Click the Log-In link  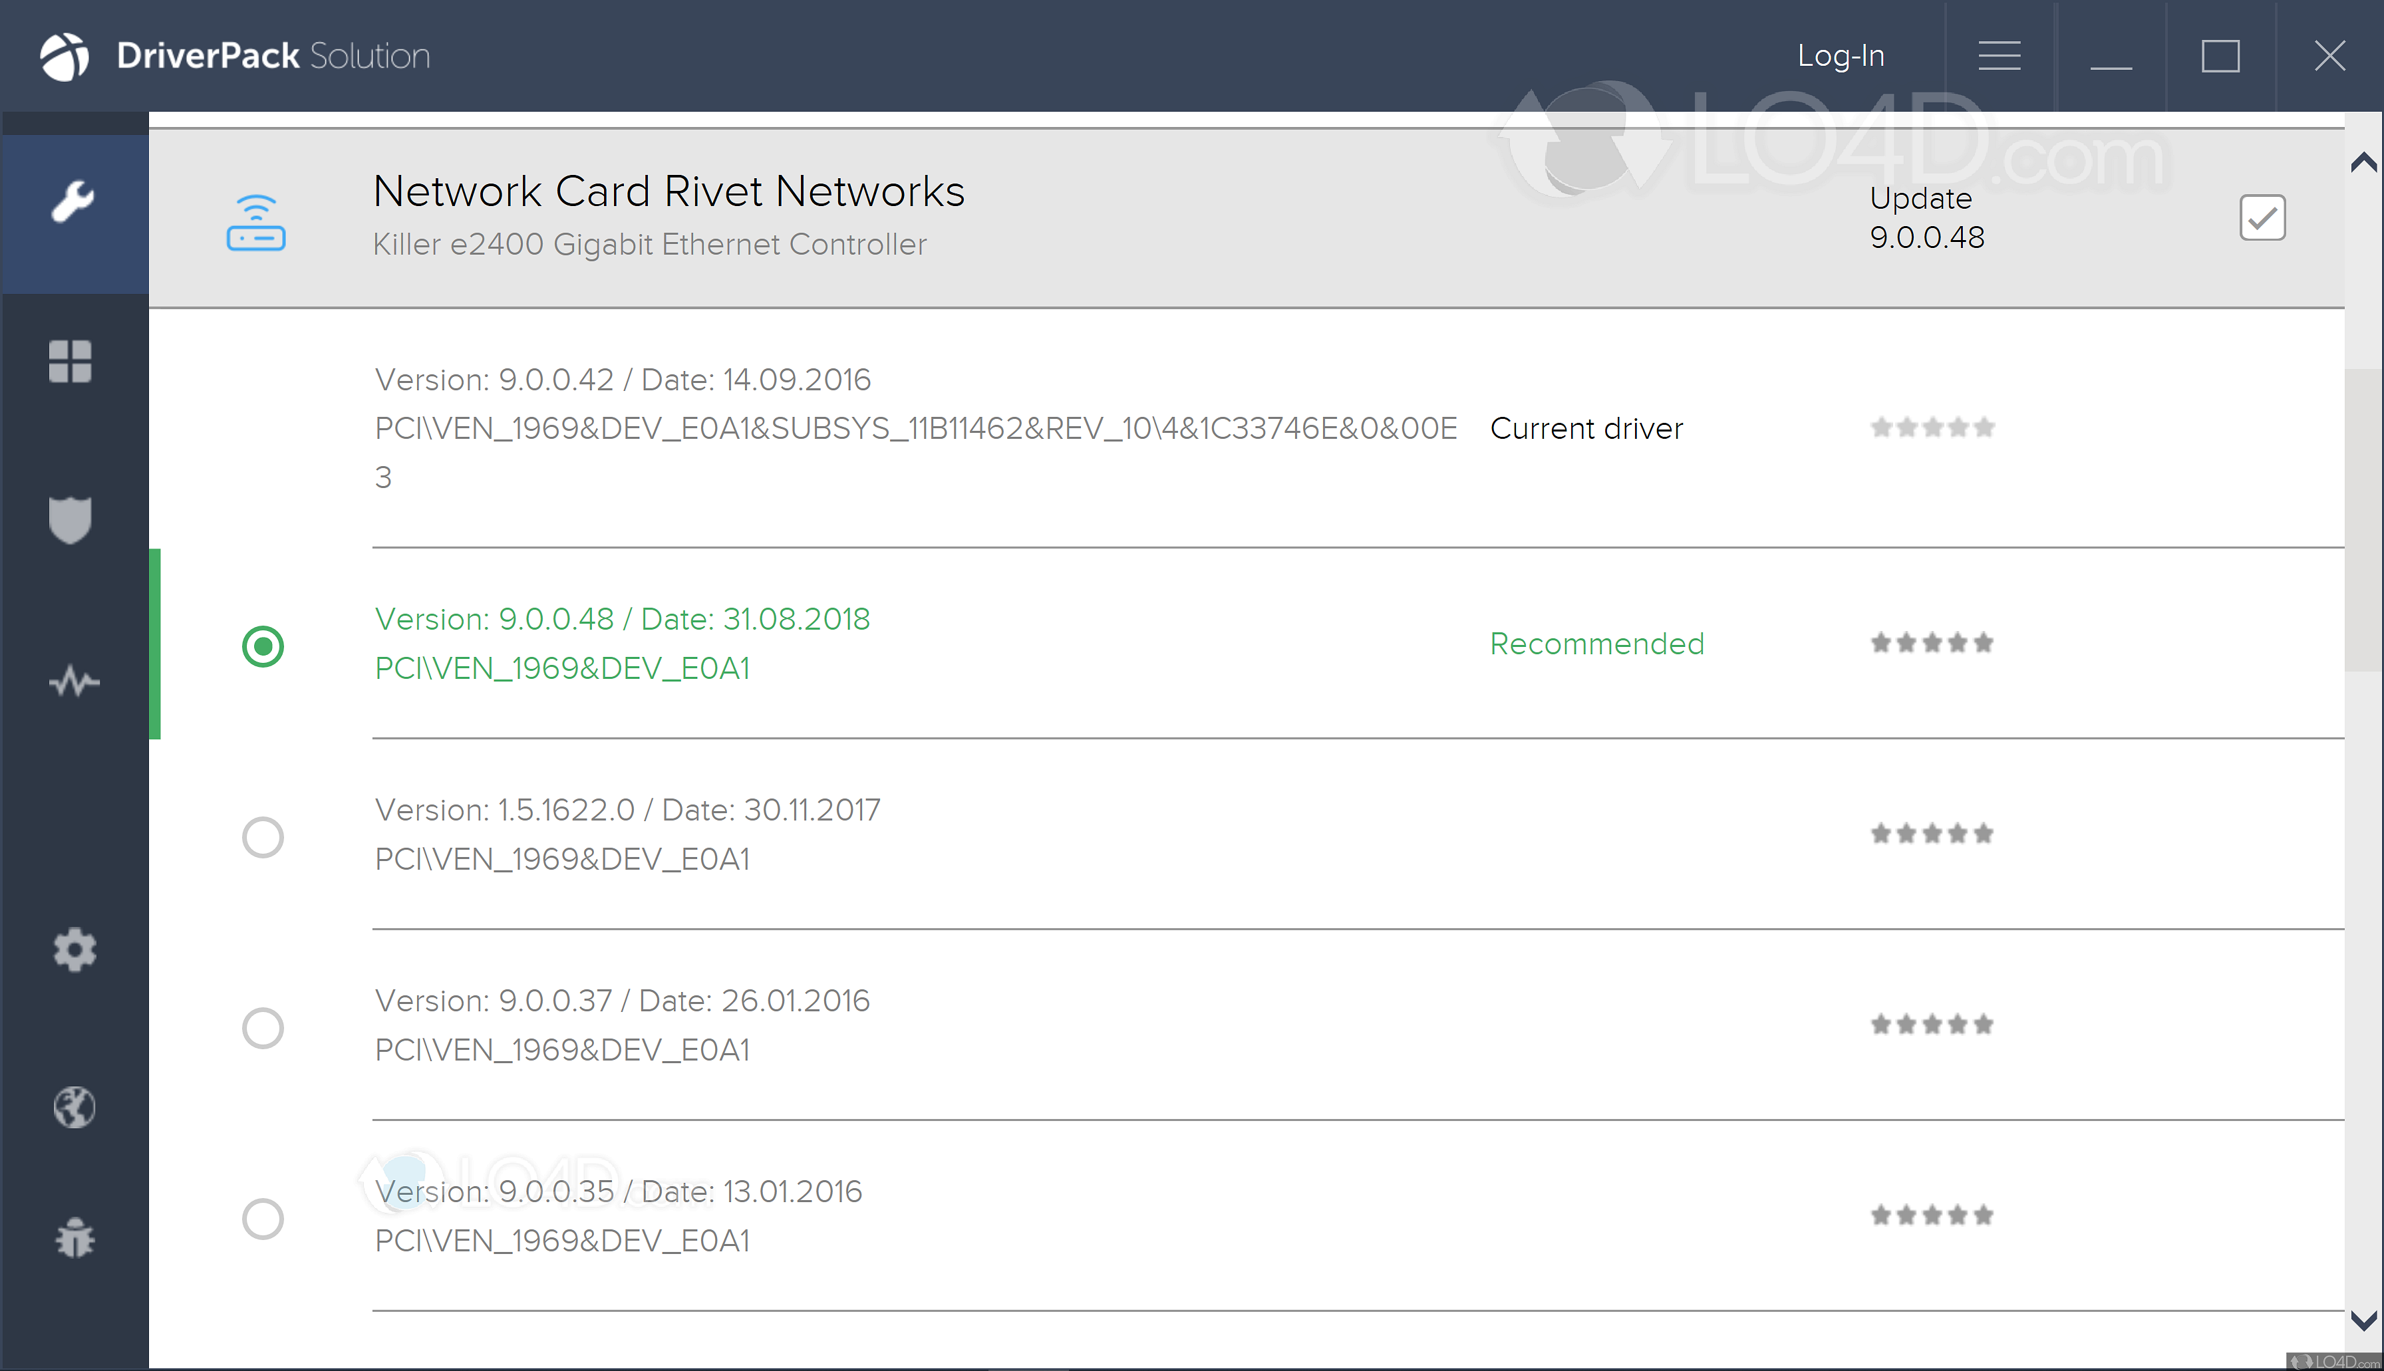coord(1840,56)
